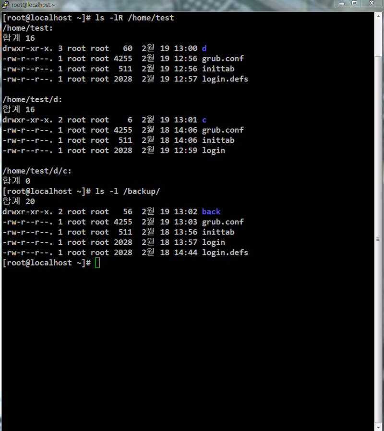
Task: Click the 'ls -lR /home/test' command text
Action: 134,18
